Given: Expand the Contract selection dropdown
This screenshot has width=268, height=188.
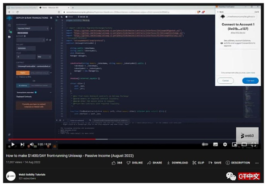Looking at the screenshot, I should point(34,65).
